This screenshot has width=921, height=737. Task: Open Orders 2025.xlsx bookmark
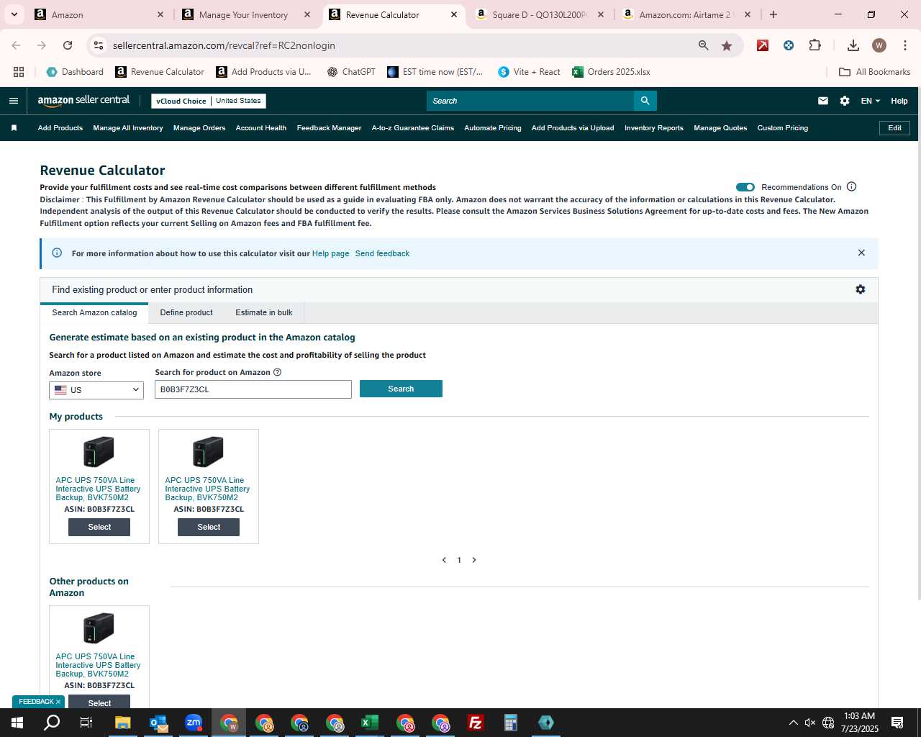(611, 72)
